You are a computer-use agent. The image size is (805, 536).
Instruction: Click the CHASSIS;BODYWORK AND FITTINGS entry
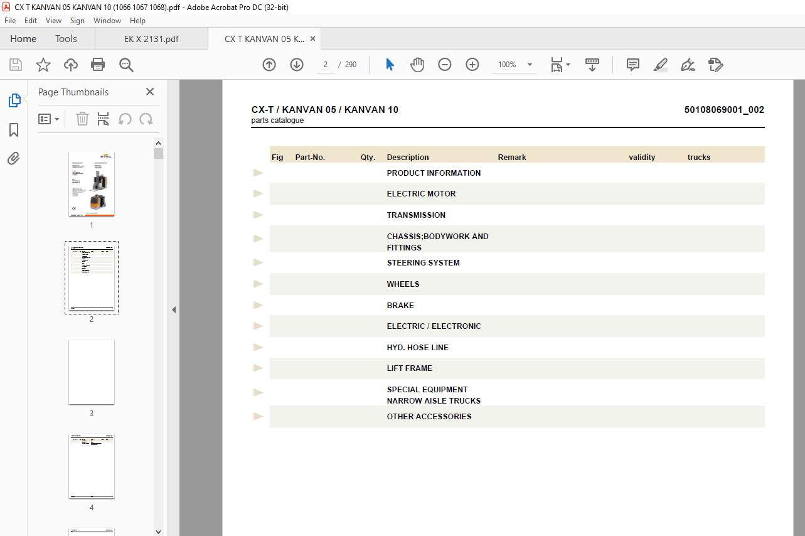[437, 242]
